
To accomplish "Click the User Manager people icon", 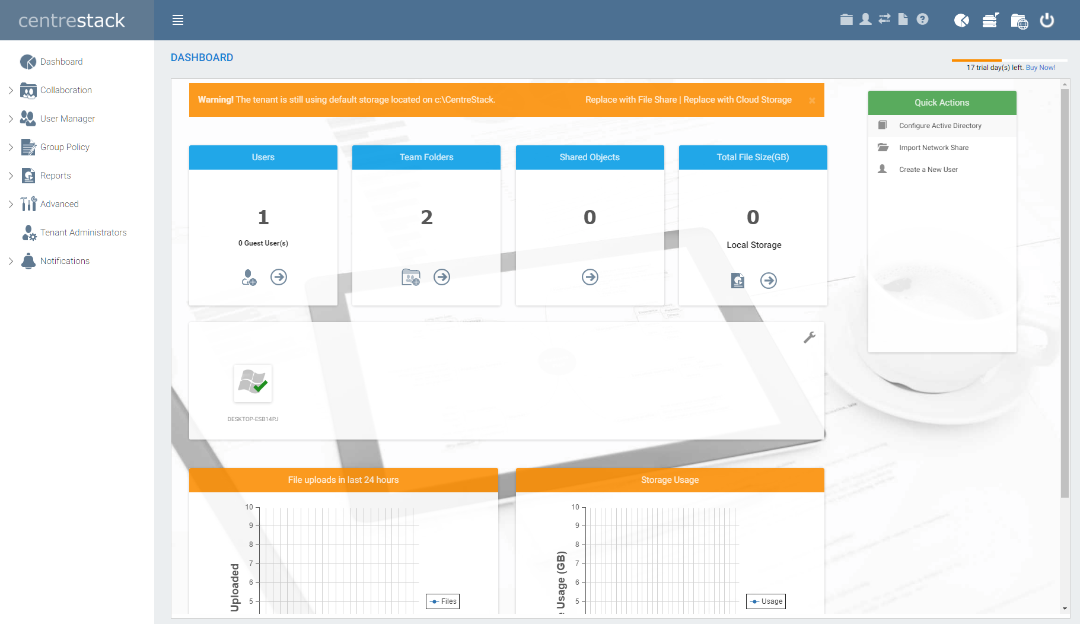I will pos(28,118).
